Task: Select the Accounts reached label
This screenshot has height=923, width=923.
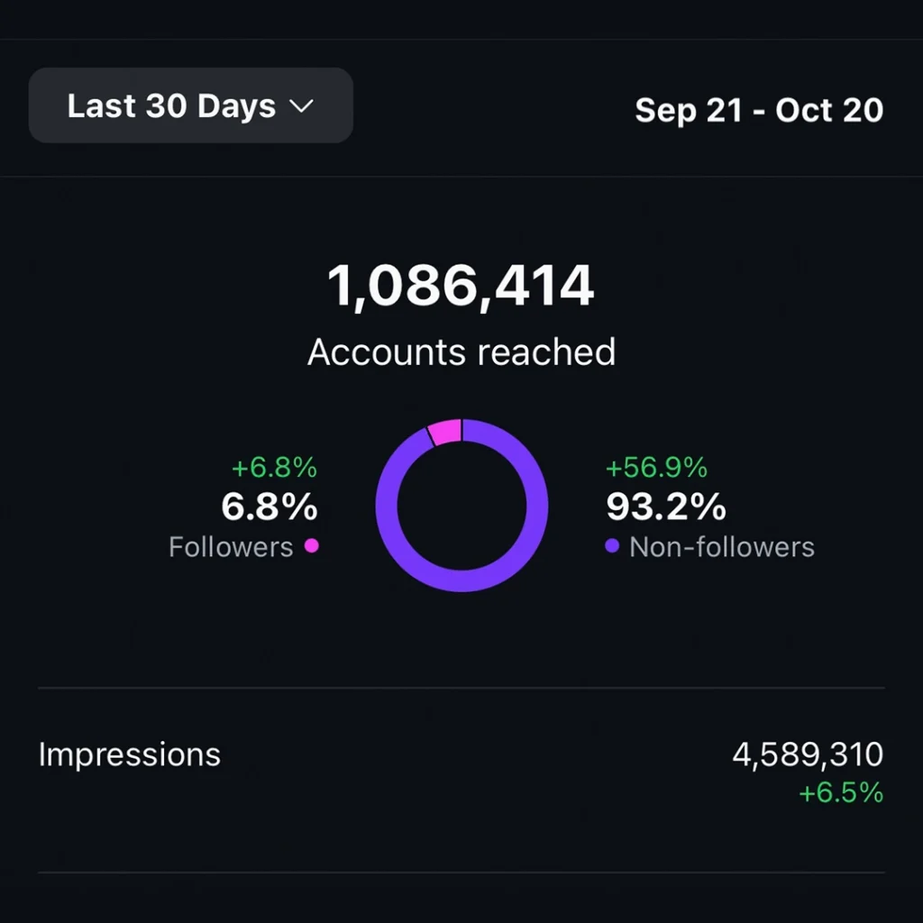Action: 461,352
